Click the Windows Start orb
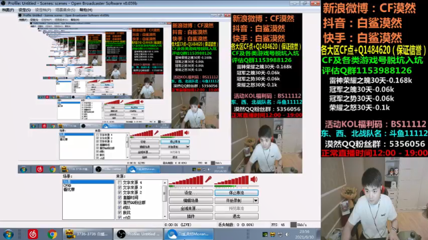428x240 pixels. pos(8,234)
